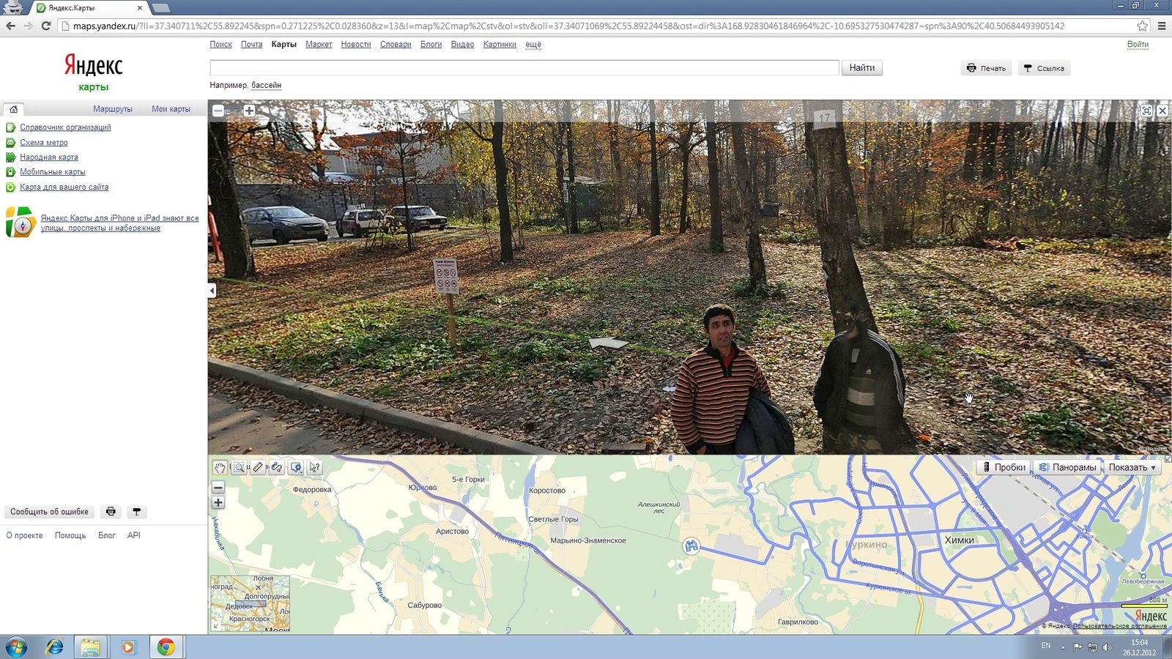Viewport: 1172px width, 659px height.
Task: Click the search input field
Action: coord(524,68)
